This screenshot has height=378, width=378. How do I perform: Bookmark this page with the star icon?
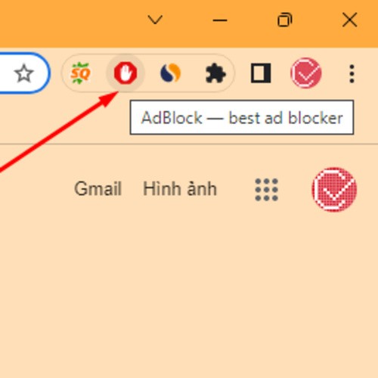[24, 73]
